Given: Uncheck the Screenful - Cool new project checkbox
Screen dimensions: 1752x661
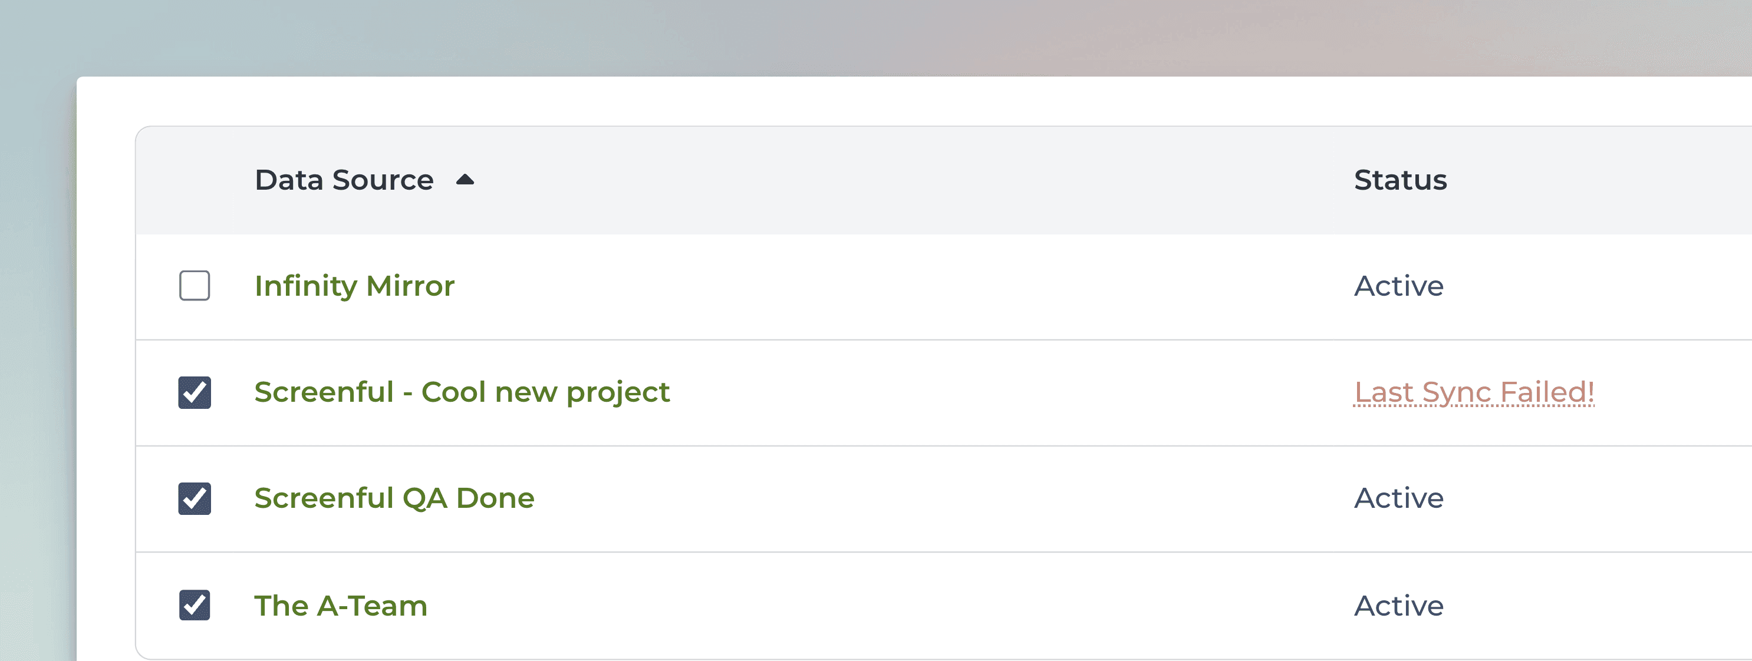Looking at the screenshot, I should pyautogui.click(x=195, y=392).
